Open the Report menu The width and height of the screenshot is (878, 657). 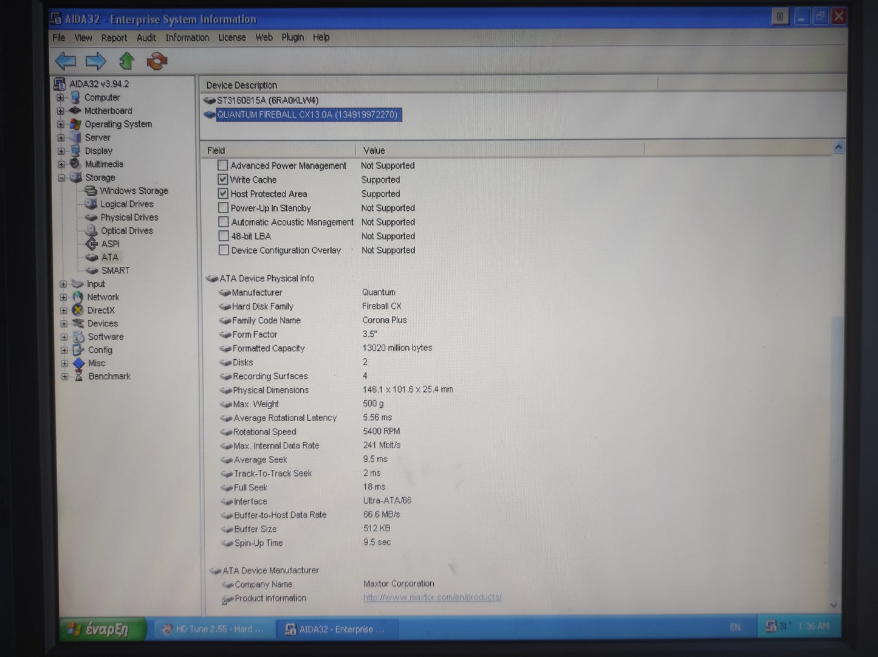[114, 38]
